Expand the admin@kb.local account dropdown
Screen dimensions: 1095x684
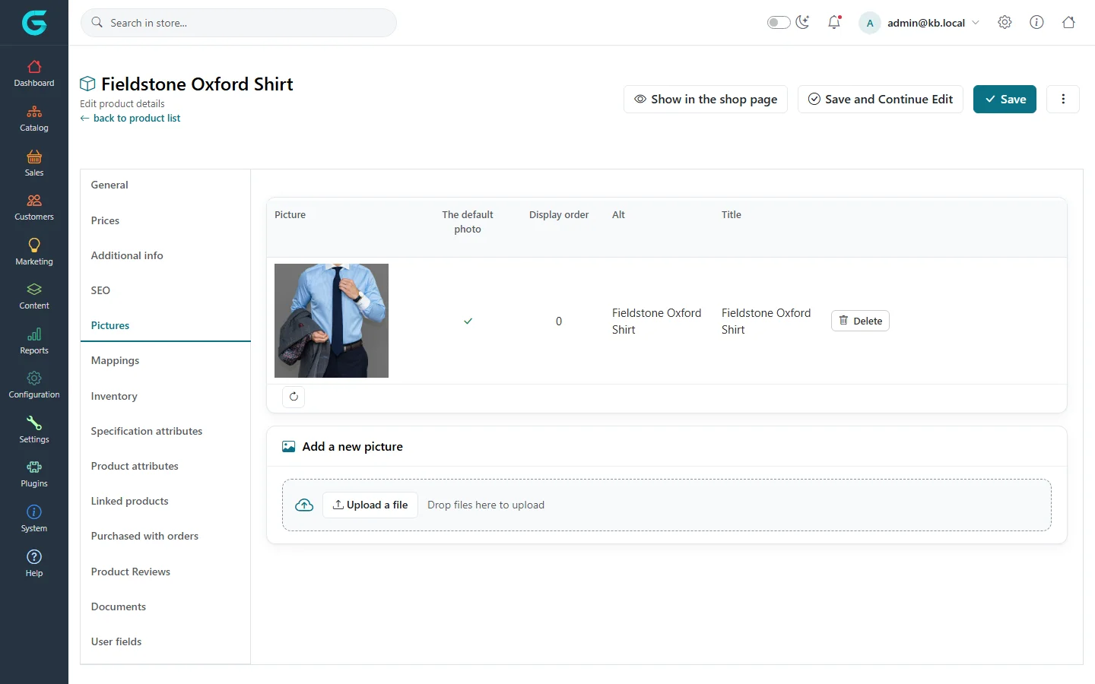point(919,23)
